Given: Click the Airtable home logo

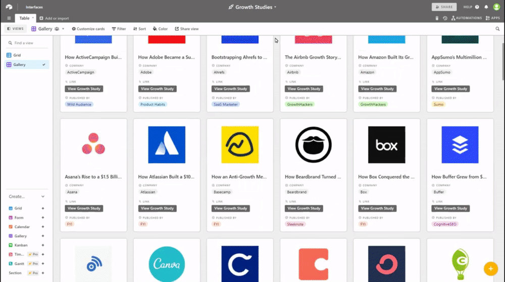Looking at the screenshot, I should tap(9, 7).
